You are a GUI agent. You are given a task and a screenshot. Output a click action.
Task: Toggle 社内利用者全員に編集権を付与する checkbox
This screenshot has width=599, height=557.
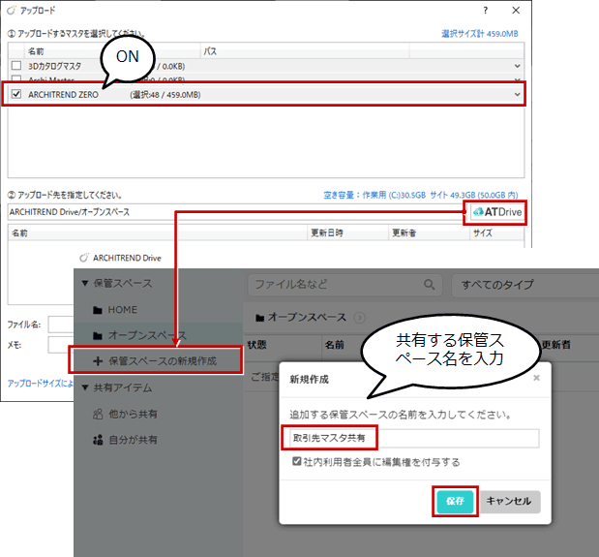click(x=296, y=461)
